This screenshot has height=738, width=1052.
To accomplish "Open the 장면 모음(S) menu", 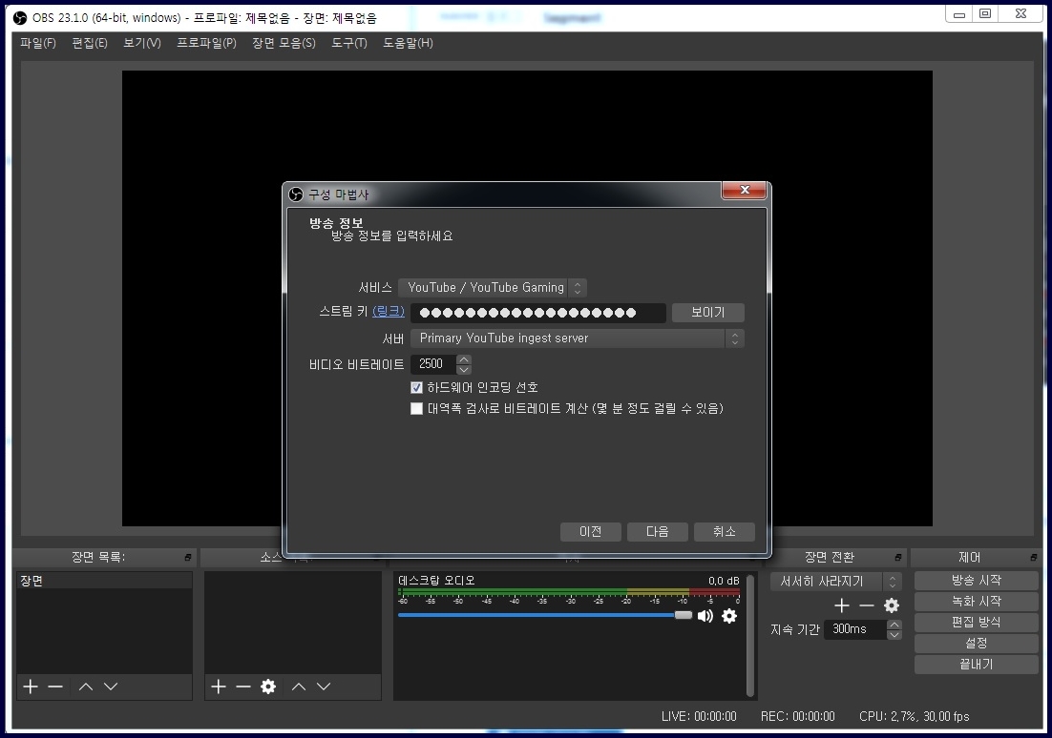I will [284, 43].
